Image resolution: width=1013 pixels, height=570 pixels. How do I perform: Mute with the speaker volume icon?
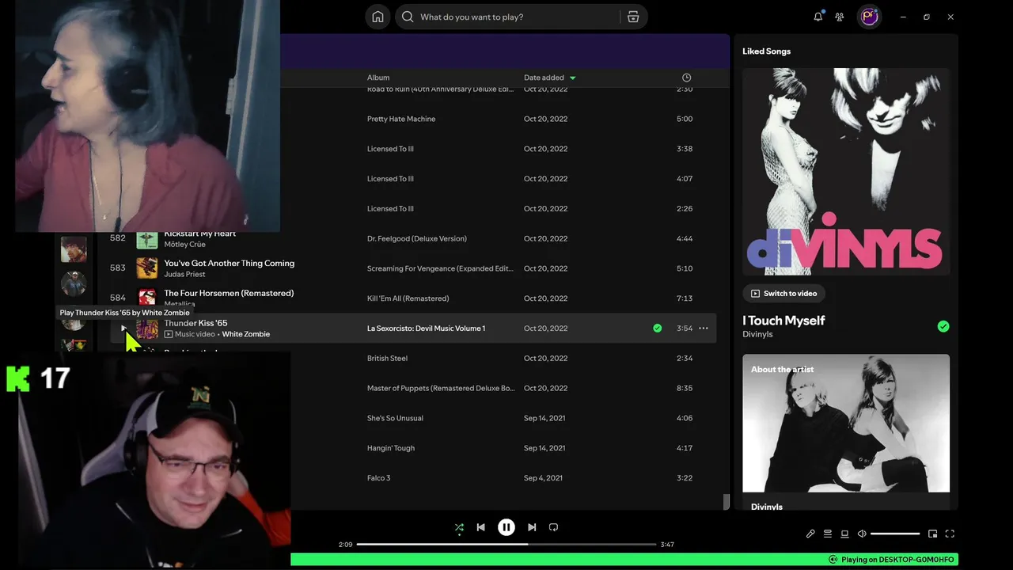[x=862, y=534]
